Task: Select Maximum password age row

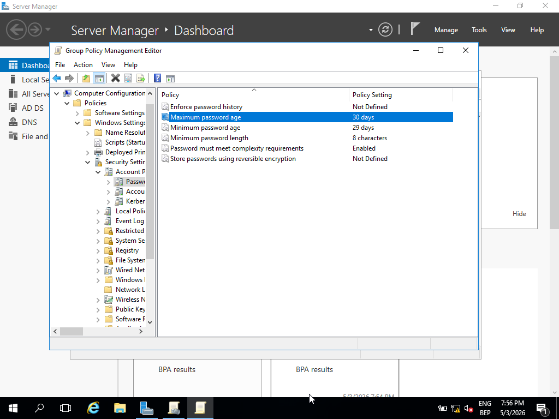Action: click(307, 117)
